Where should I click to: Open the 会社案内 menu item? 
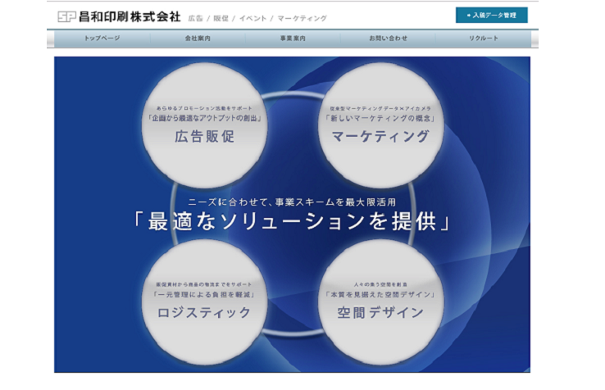tap(197, 39)
